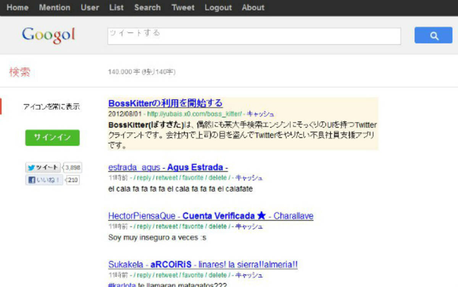Click linares! la sierra!!almeria!! link

248,265
